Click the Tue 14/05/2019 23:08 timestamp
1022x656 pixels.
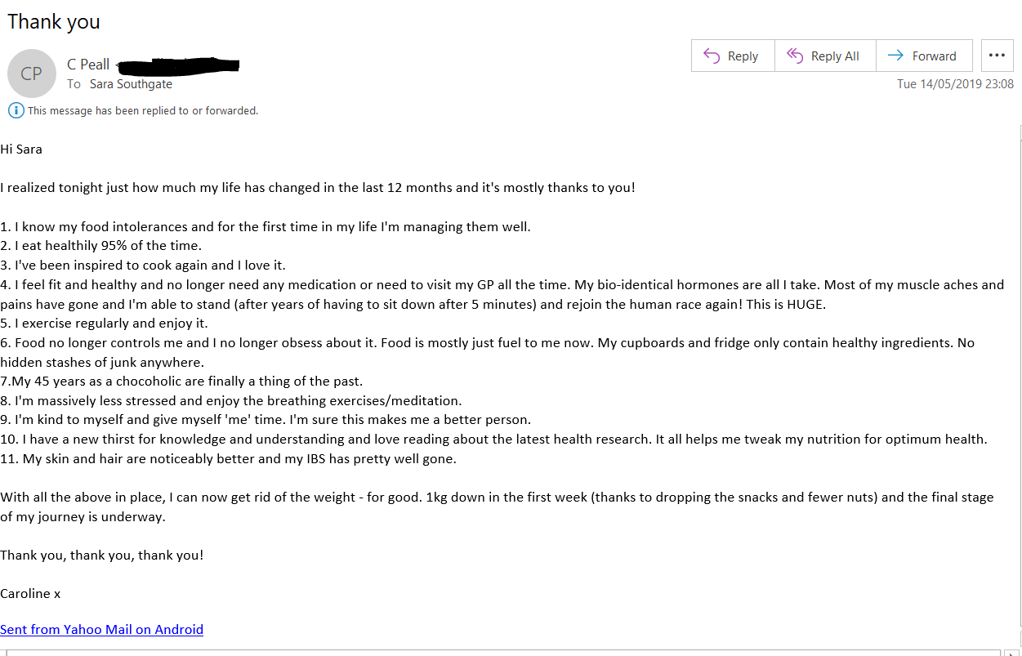click(x=955, y=84)
